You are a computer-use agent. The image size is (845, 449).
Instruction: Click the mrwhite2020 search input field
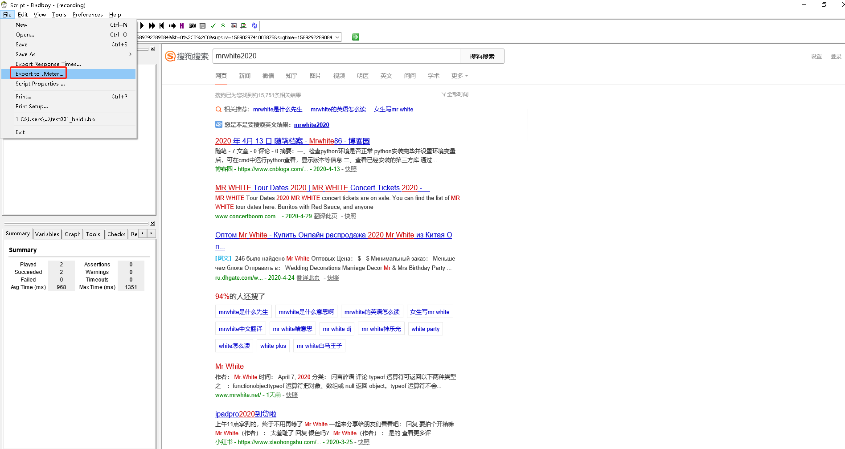tap(336, 56)
